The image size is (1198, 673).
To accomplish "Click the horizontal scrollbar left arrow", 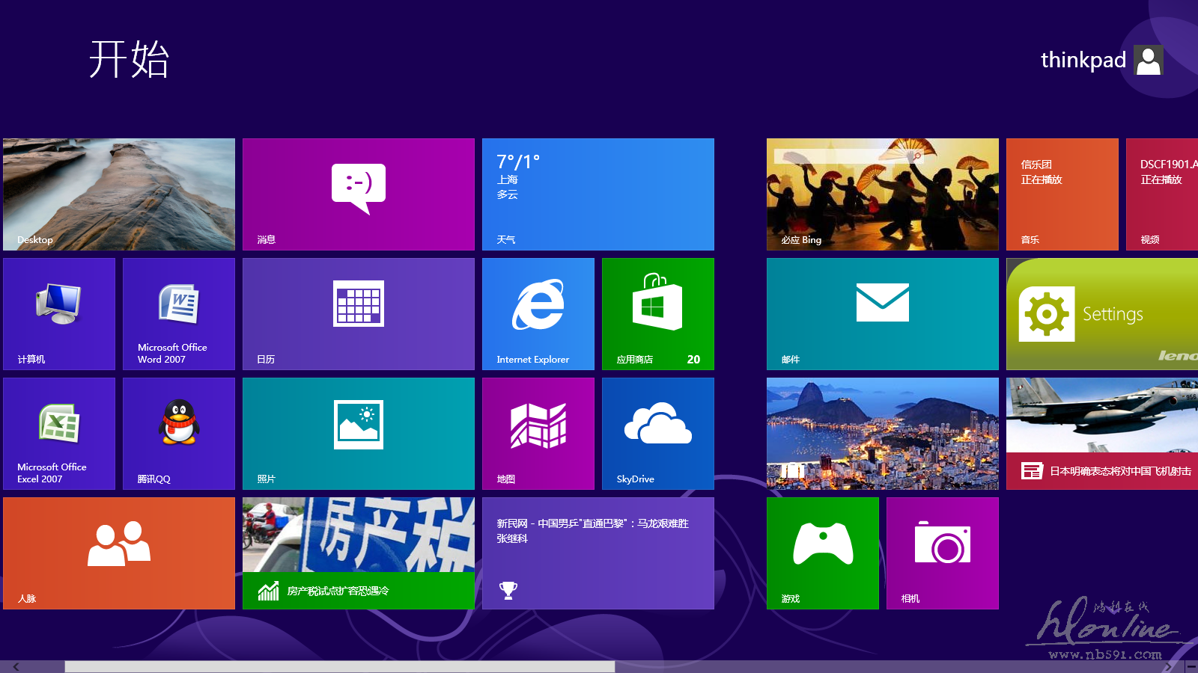I will 16,666.
